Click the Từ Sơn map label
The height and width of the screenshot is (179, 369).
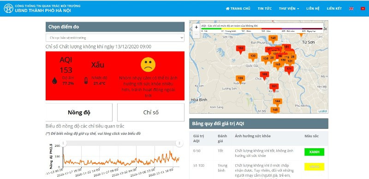point(309,42)
